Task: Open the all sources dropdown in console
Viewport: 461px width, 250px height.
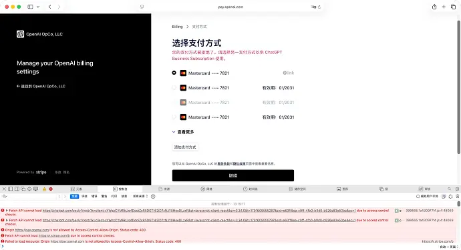Action: [140, 196]
